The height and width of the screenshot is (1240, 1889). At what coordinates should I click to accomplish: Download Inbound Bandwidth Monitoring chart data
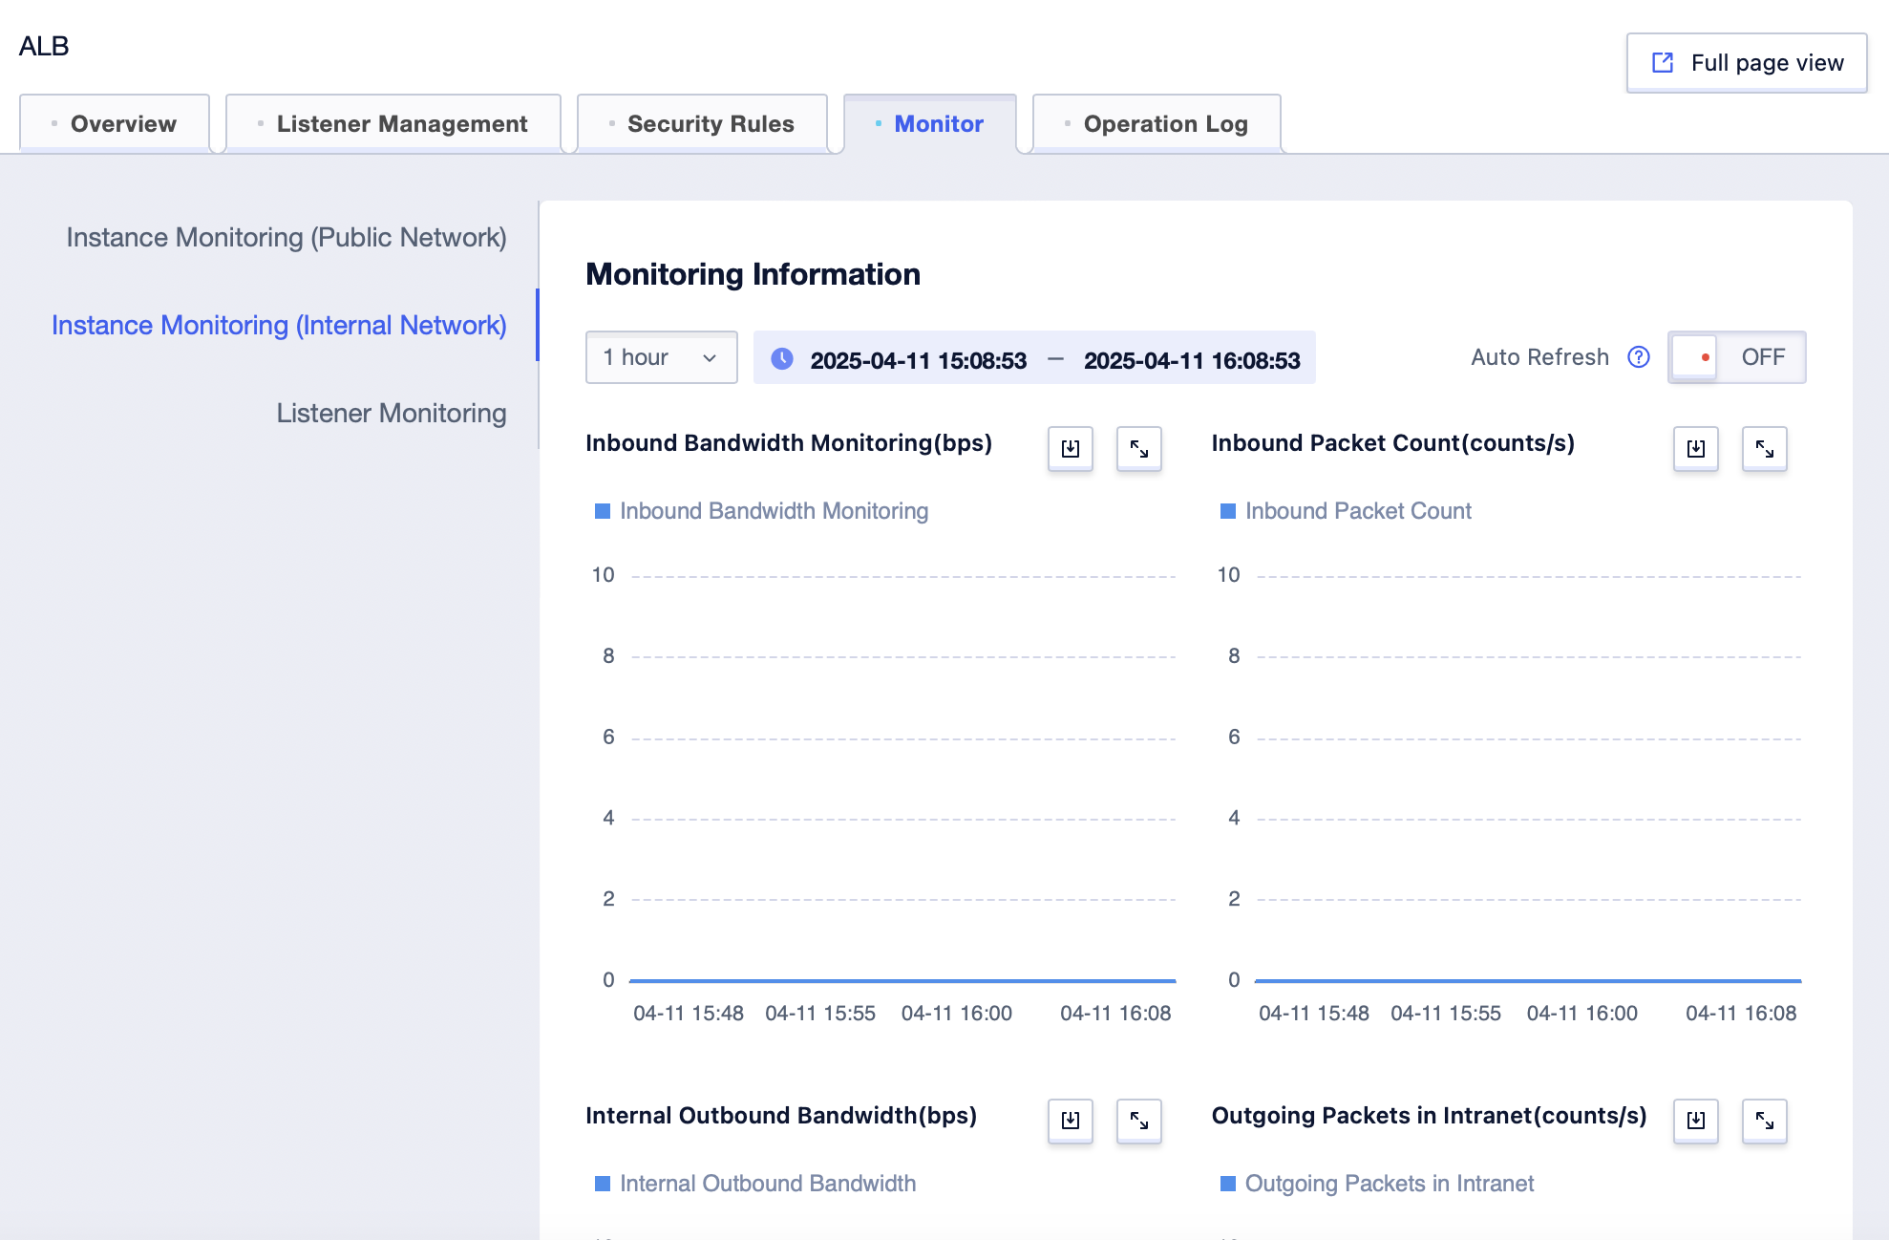[x=1070, y=449]
